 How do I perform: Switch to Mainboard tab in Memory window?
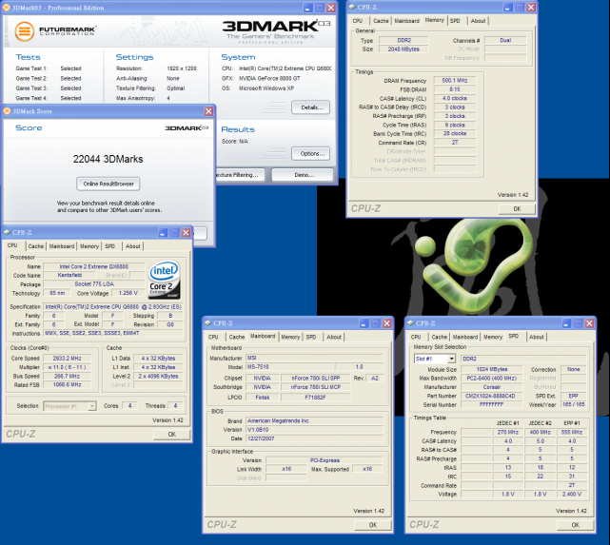tap(407, 21)
